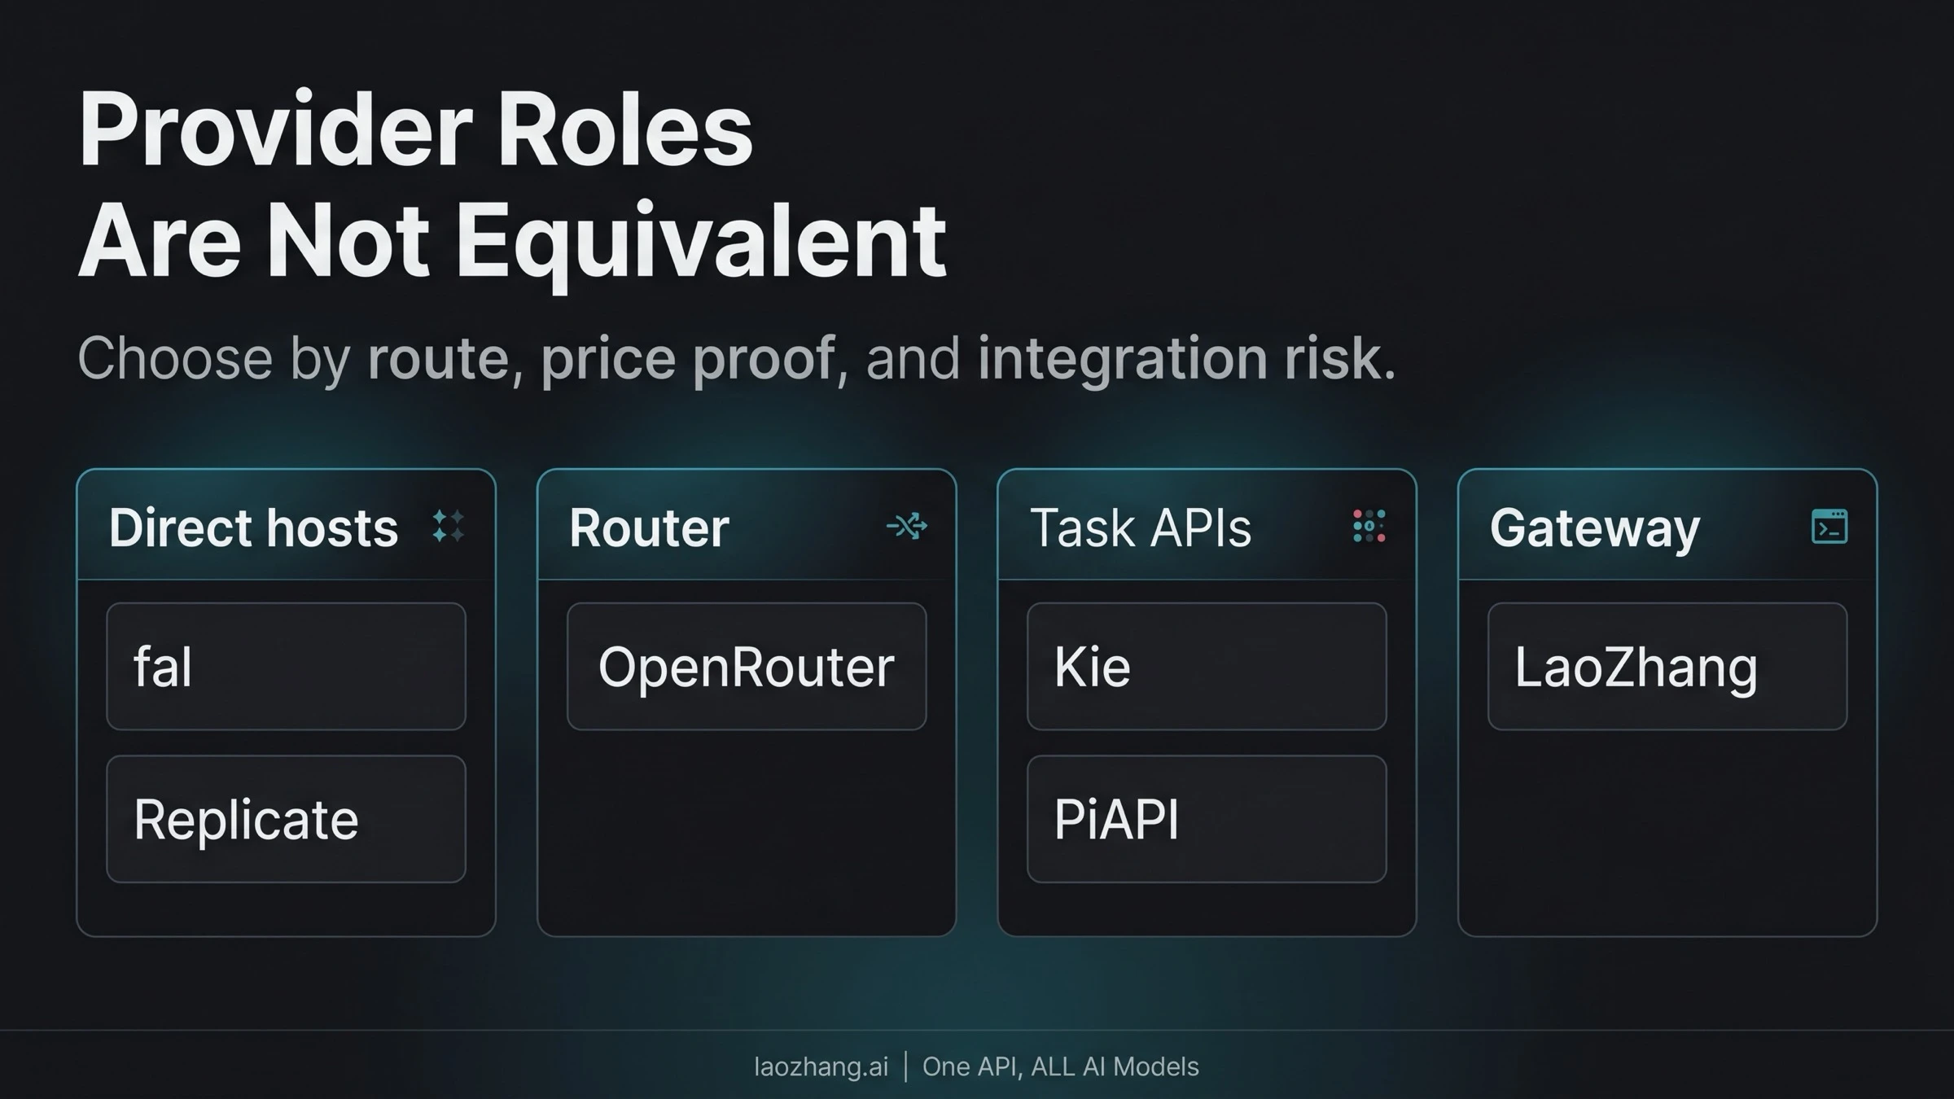Click the colored dots icon beside Task APIs
The width and height of the screenshot is (1954, 1099).
(1369, 526)
